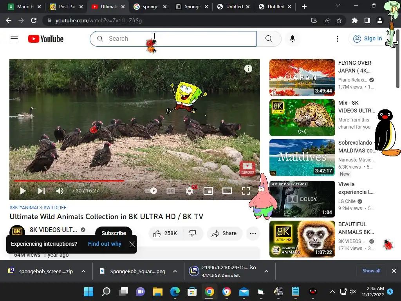
Task: Open File Explorer from taskbar
Action: 158,292
